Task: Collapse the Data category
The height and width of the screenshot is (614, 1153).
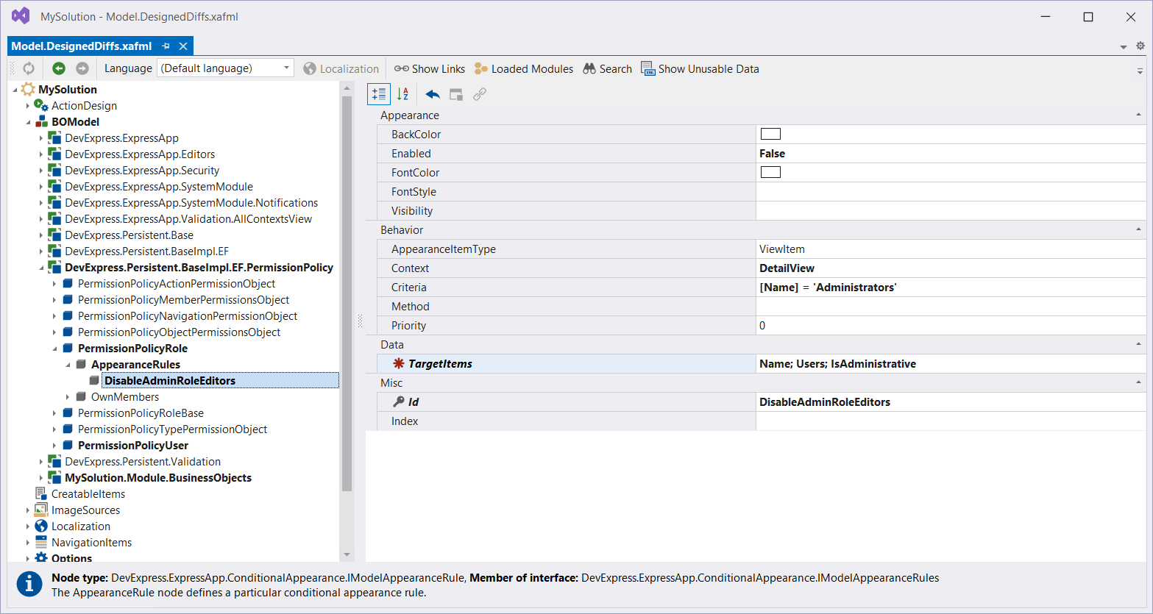Action: pyautogui.click(x=1138, y=344)
